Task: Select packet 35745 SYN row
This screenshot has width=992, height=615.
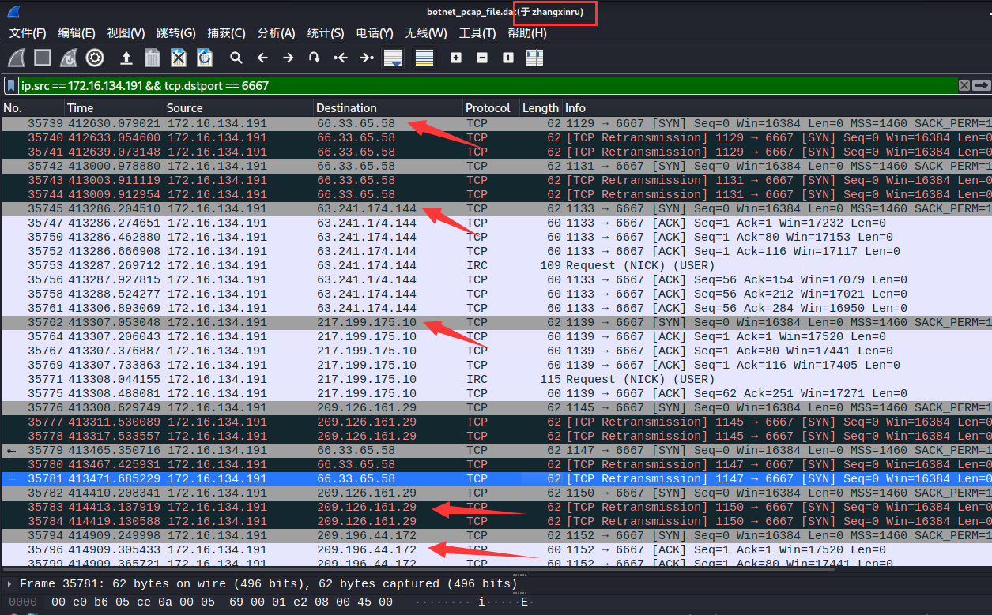Action: coord(496,208)
